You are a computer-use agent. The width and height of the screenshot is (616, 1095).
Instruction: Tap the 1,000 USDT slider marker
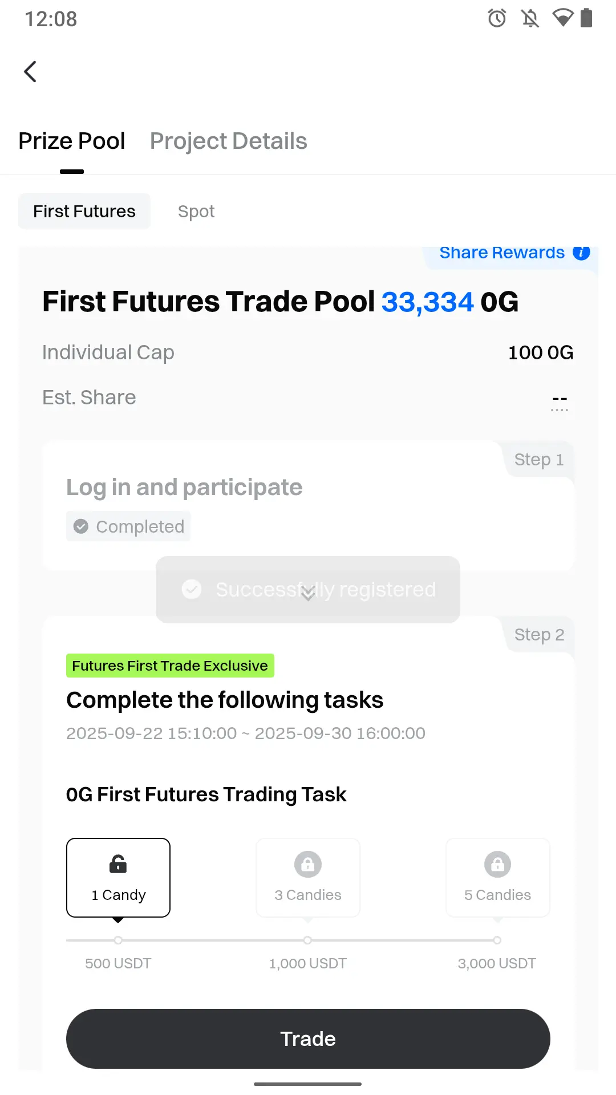(x=307, y=940)
